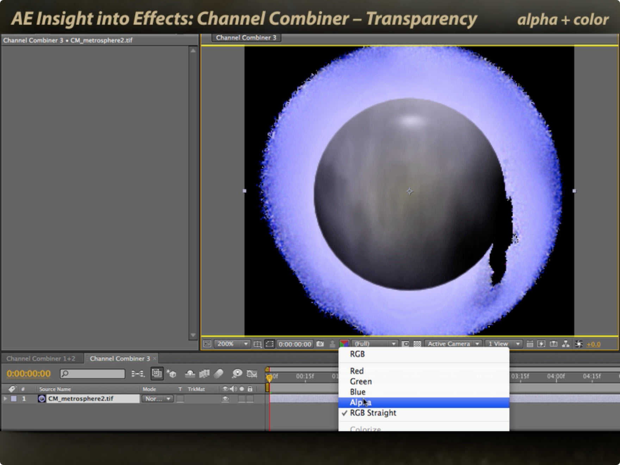Open the Composition Mini-Flowchart icon
620x465 pixels.
(138, 374)
